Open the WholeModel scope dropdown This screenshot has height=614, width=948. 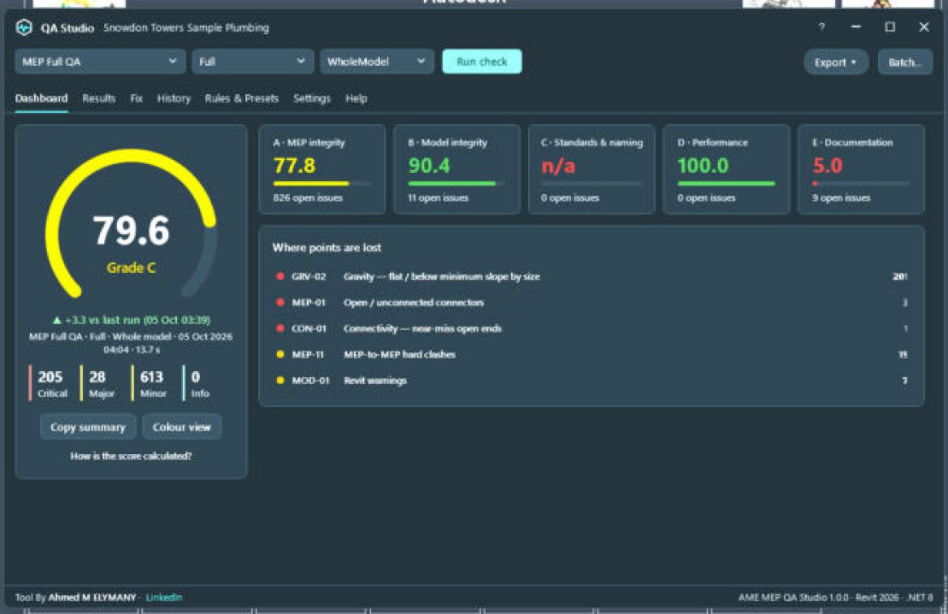click(x=377, y=62)
